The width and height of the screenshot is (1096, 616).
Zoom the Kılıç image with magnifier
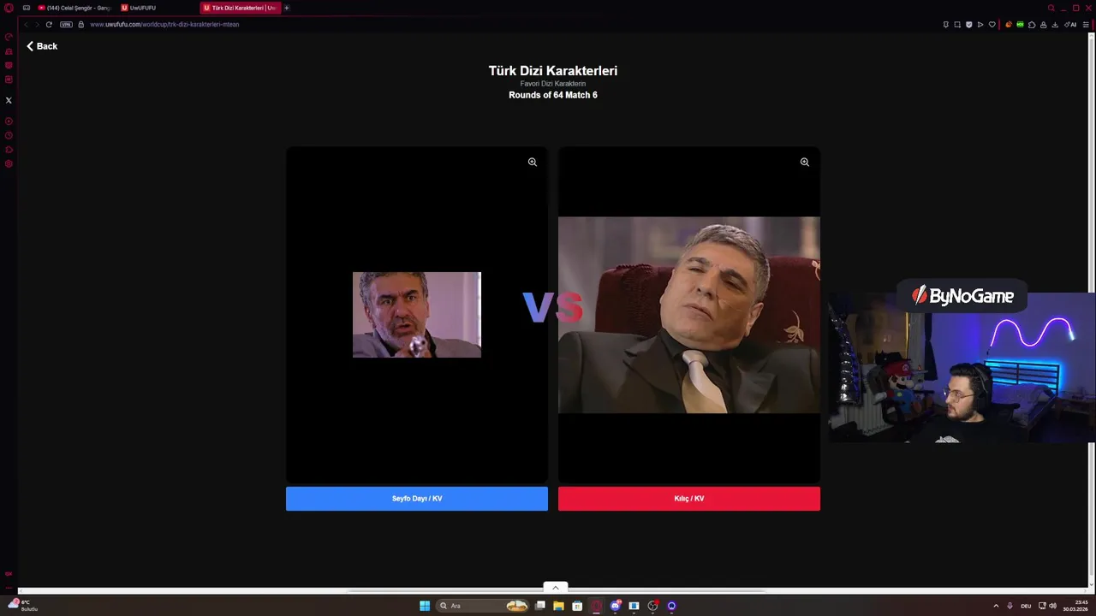pos(805,162)
